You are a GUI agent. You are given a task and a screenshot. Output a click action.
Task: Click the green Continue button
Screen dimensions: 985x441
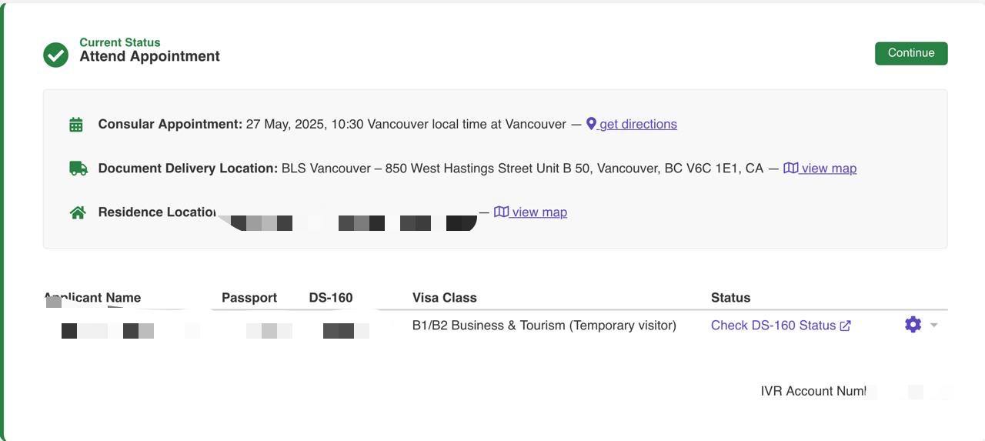(911, 53)
